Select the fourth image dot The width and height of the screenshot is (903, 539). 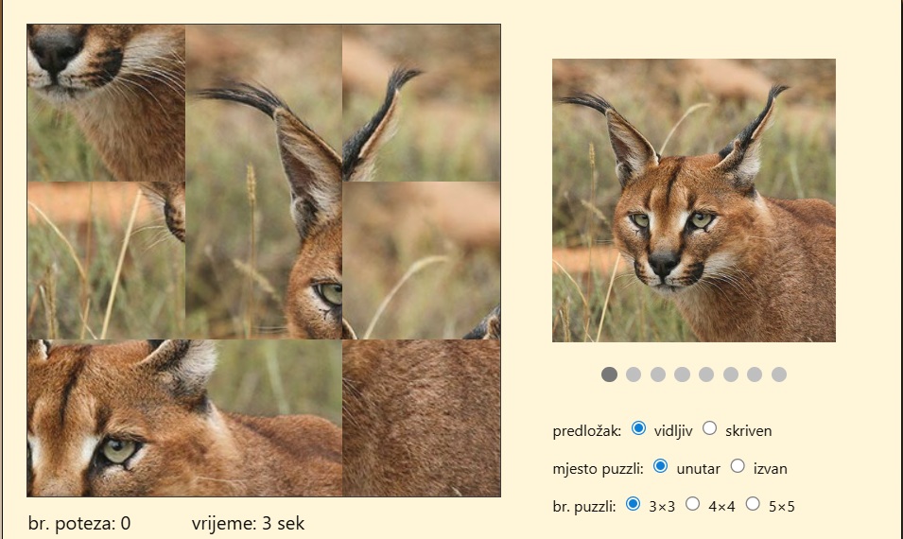(x=682, y=374)
